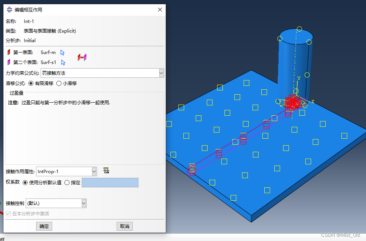The width and height of the screenshot is (366, 241).
Task: Expand the 接触作用属性 IntProp-1 dropdown
Action: pos(94,171)
